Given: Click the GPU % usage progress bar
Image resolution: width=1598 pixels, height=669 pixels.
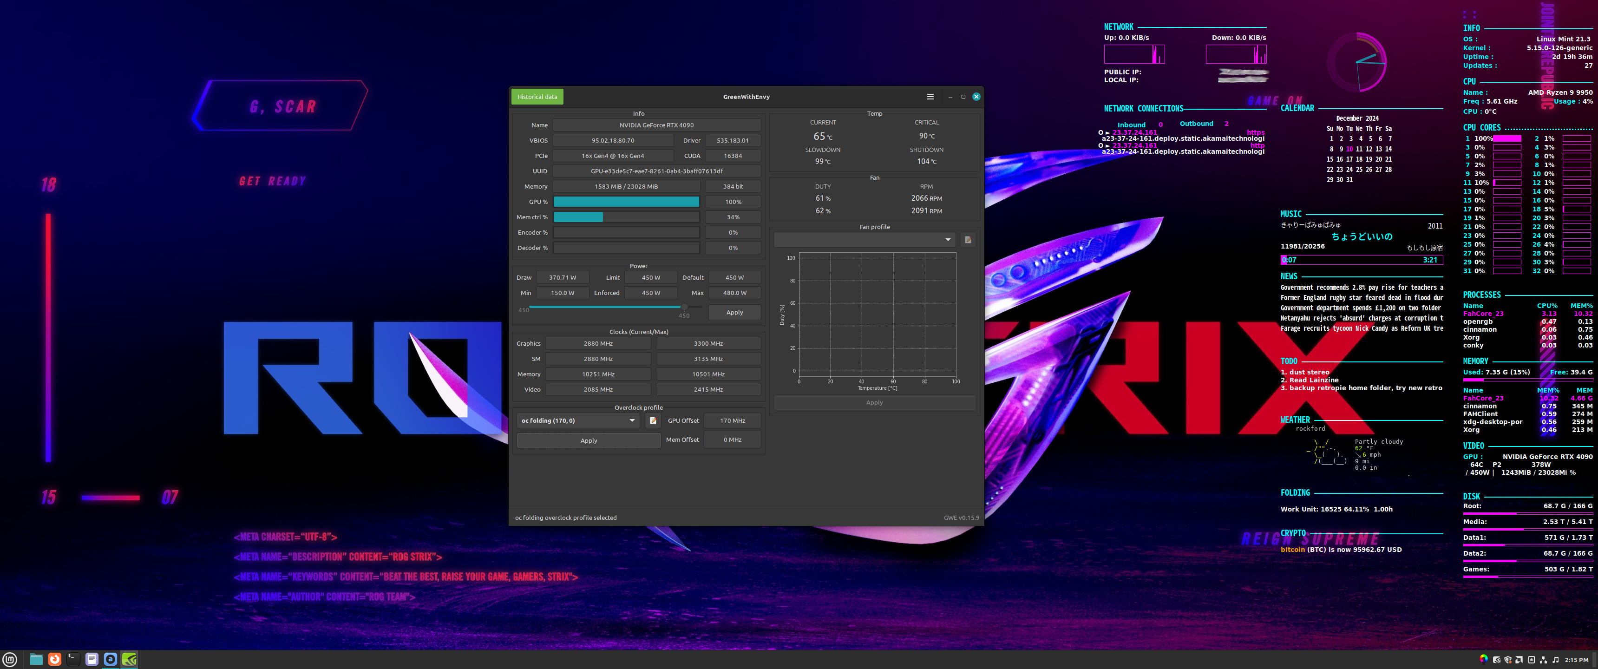Looking at the screenshot, I should 626,202.
